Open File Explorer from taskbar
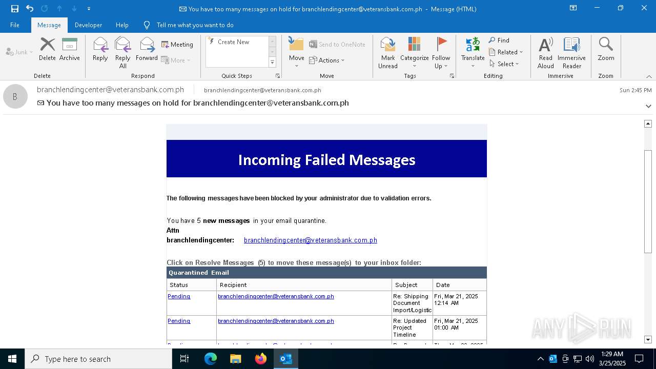The width and height of the screenshot is (656, 369). pyautogui.click(x=235, y=359)
